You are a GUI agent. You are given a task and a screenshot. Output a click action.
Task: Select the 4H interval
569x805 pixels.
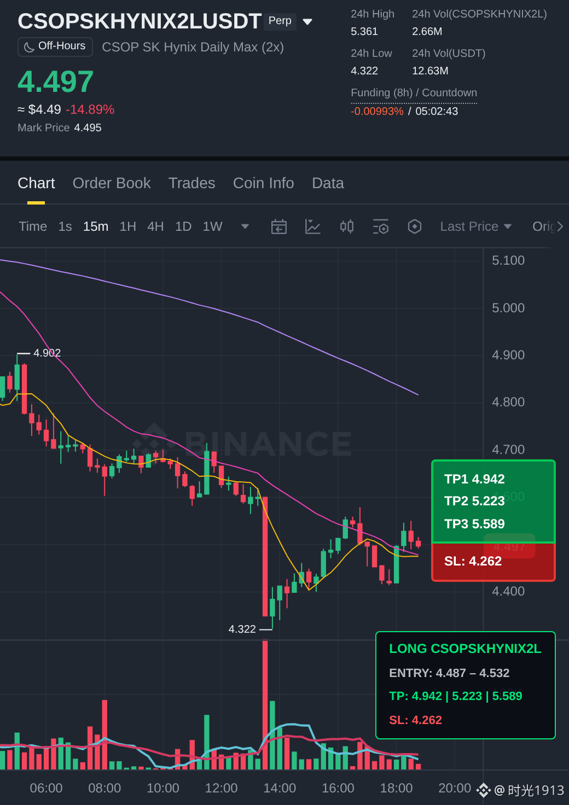click(155, 226)
